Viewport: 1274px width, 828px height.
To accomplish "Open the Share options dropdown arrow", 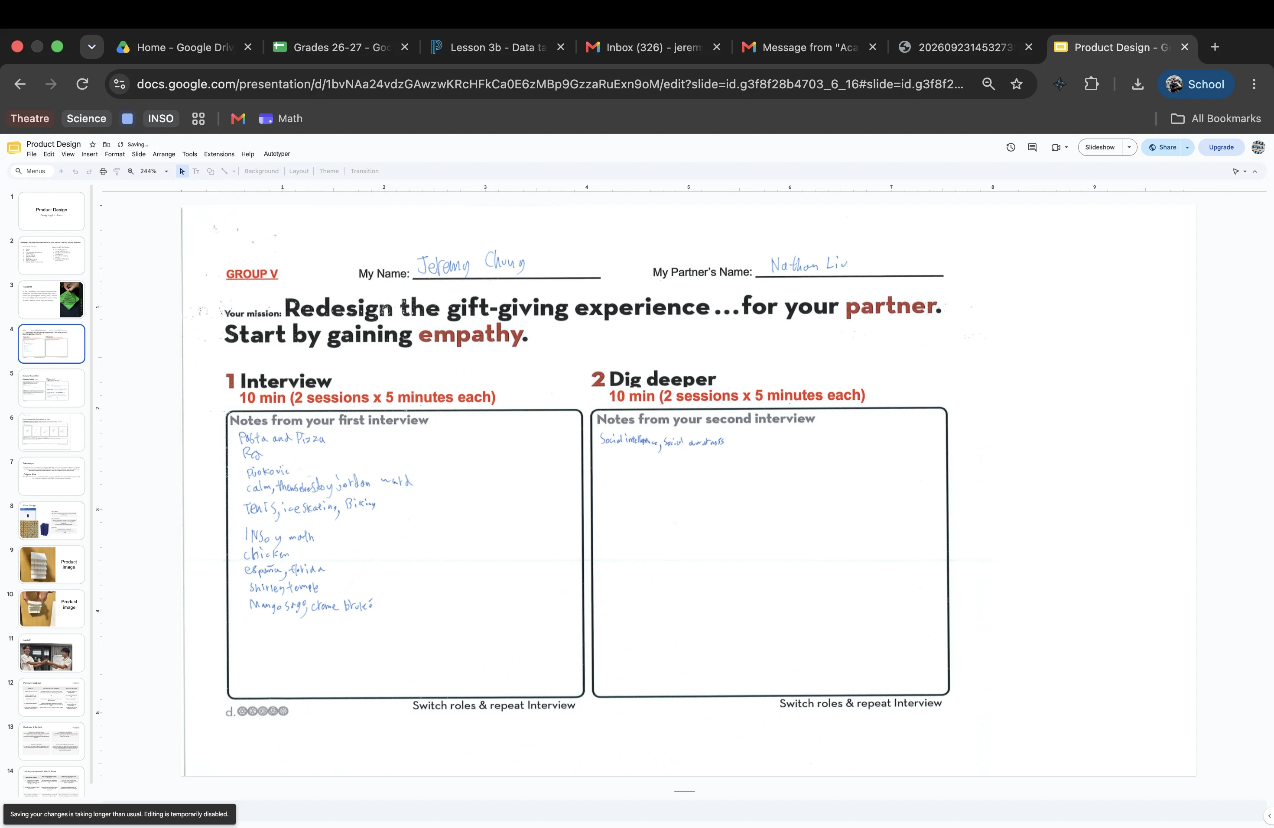I will [1187, 147].
